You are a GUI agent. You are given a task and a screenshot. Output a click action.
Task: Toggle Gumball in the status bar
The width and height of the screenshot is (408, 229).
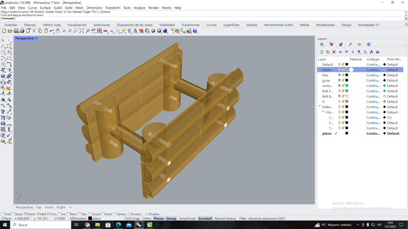coord(205,218)
